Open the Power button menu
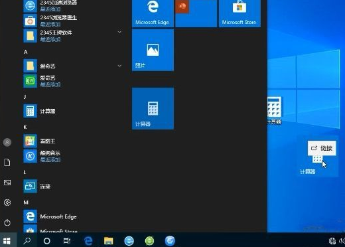Viewport: 345px width, 247px height. [7, 222]
